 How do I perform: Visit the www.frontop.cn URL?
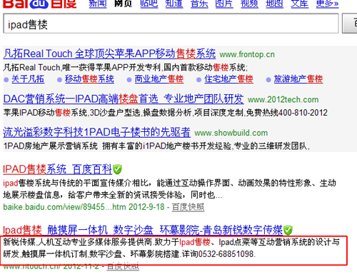(247, 54)
